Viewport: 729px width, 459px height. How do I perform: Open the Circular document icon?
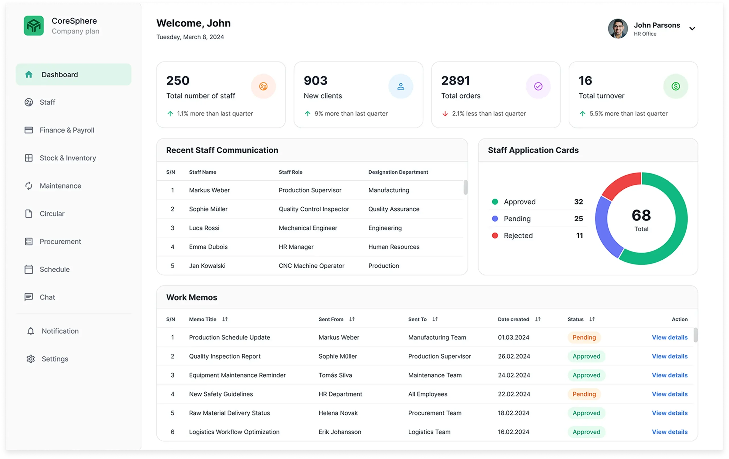click(x=29, y=214)
